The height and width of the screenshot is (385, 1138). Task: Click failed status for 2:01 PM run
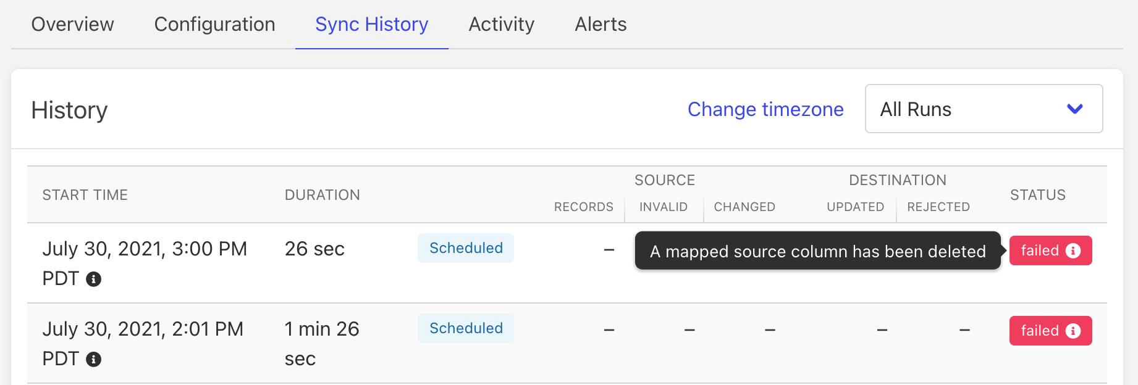pyautogui.click(x=1040, y=331)
